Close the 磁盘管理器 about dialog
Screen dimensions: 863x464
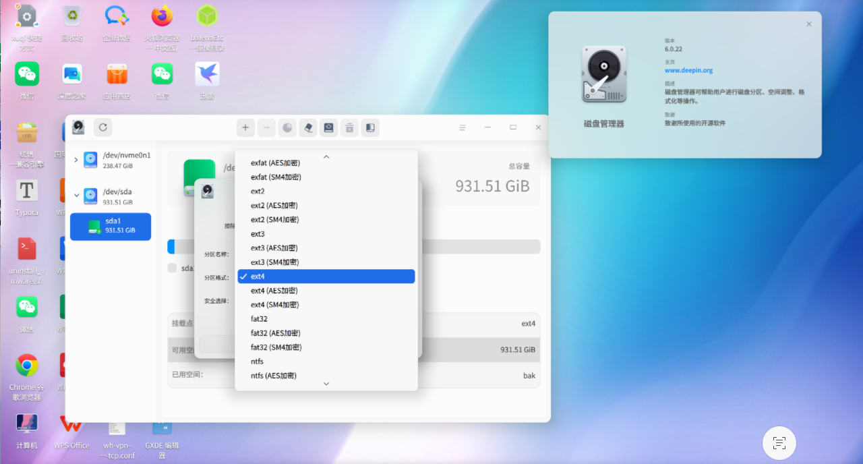(809, 24)
